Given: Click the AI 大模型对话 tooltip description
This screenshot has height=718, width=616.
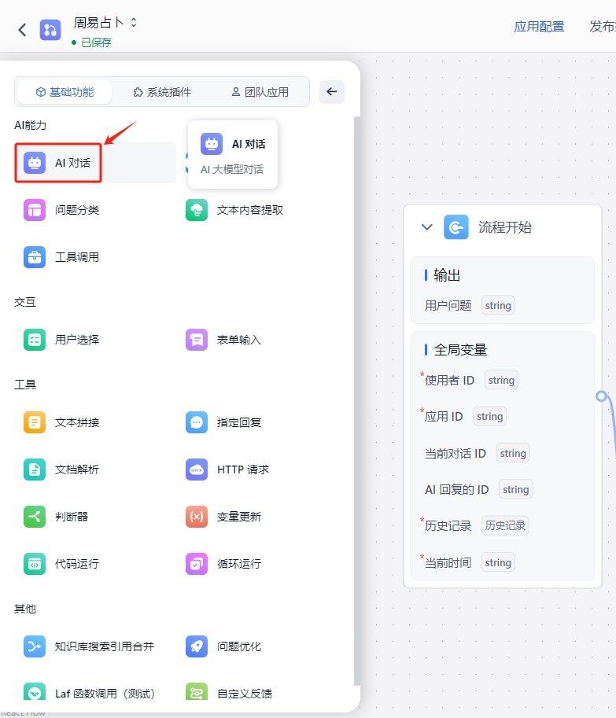Looking at the screenshot, I should click(x=232, y=169).
